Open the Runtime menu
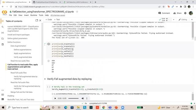 pos(34,15)
